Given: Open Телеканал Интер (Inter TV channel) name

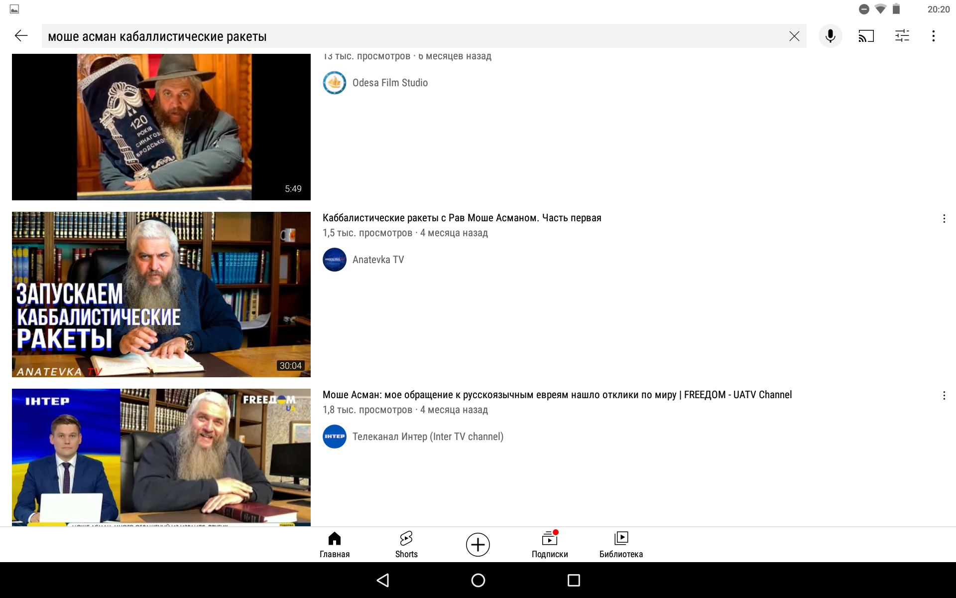Looking at the screenshot, I should pos(428,437).
